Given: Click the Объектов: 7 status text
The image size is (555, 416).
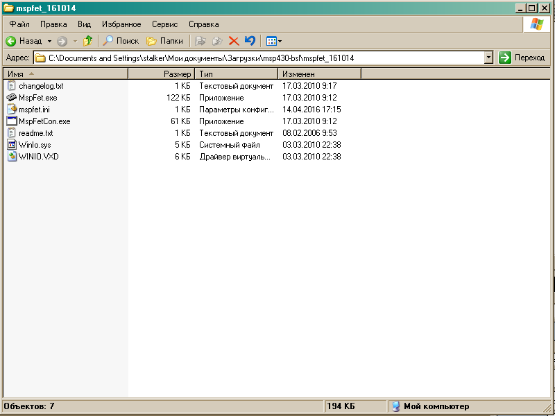Looking at the screenshot, I should (x=29, y=406).
